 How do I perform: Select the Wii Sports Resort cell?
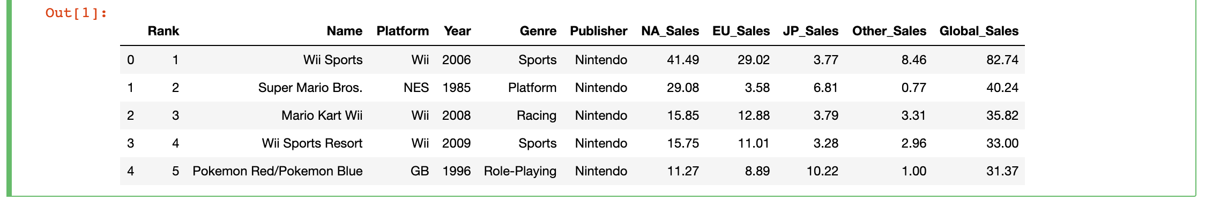point(312,143)
